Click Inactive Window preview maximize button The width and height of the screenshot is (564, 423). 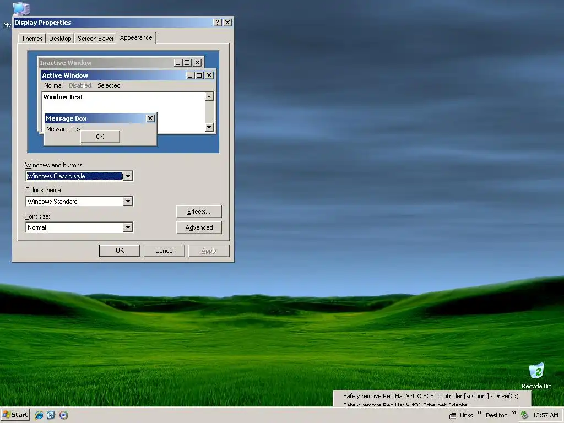pos(187,63)
